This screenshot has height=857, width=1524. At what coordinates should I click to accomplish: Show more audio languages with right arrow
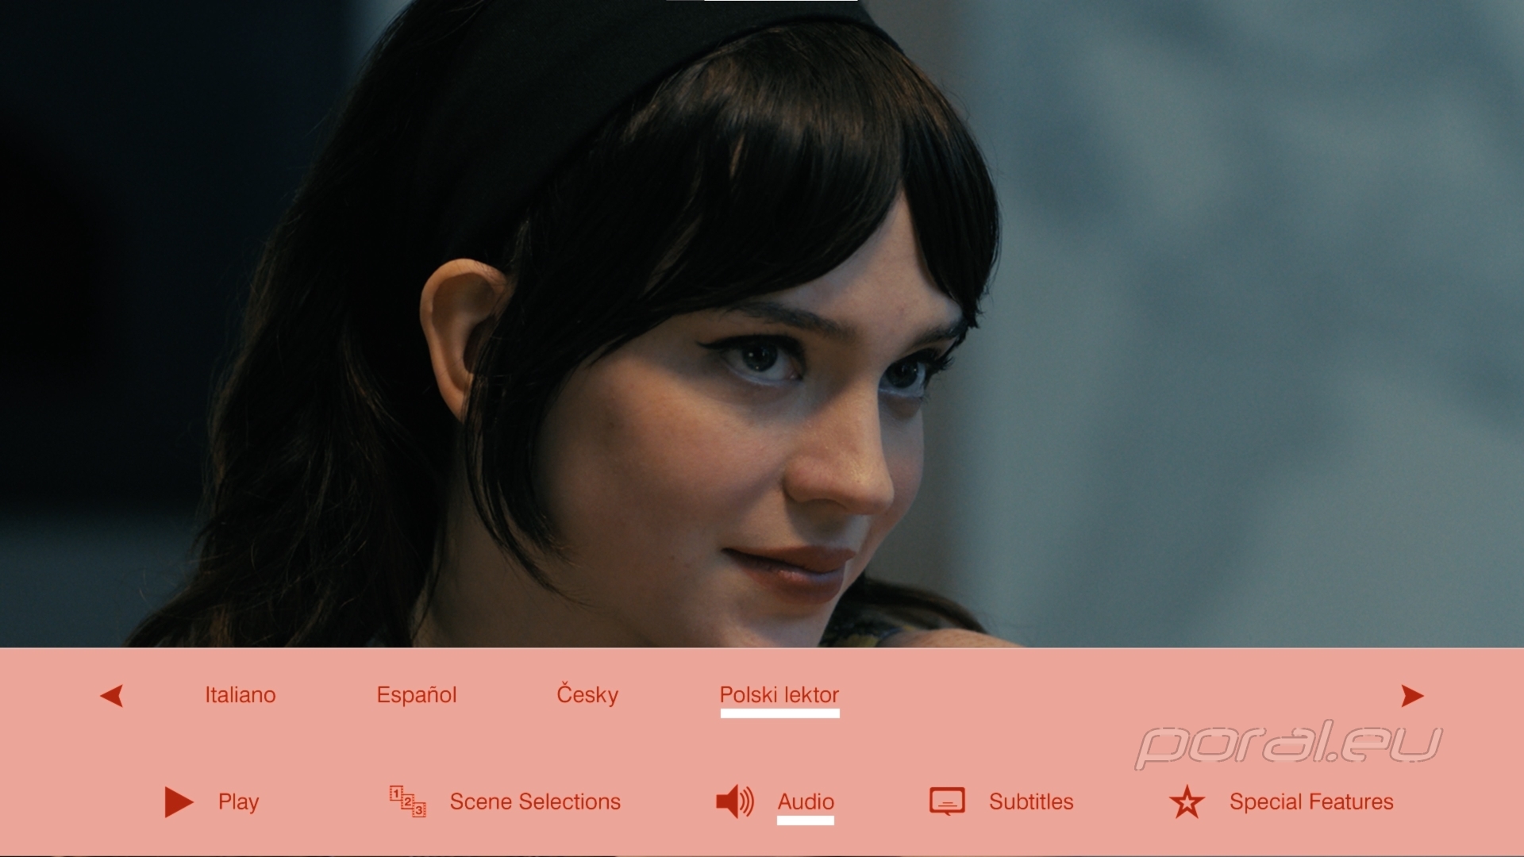[x=1412, y=696]
